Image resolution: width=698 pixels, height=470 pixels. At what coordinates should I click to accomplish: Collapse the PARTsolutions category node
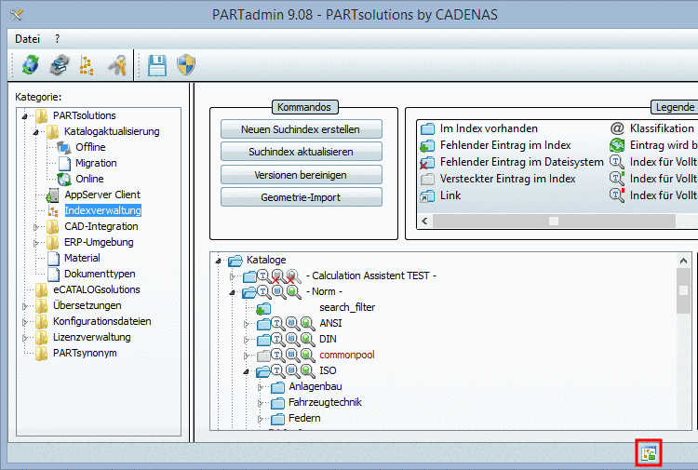25,116
